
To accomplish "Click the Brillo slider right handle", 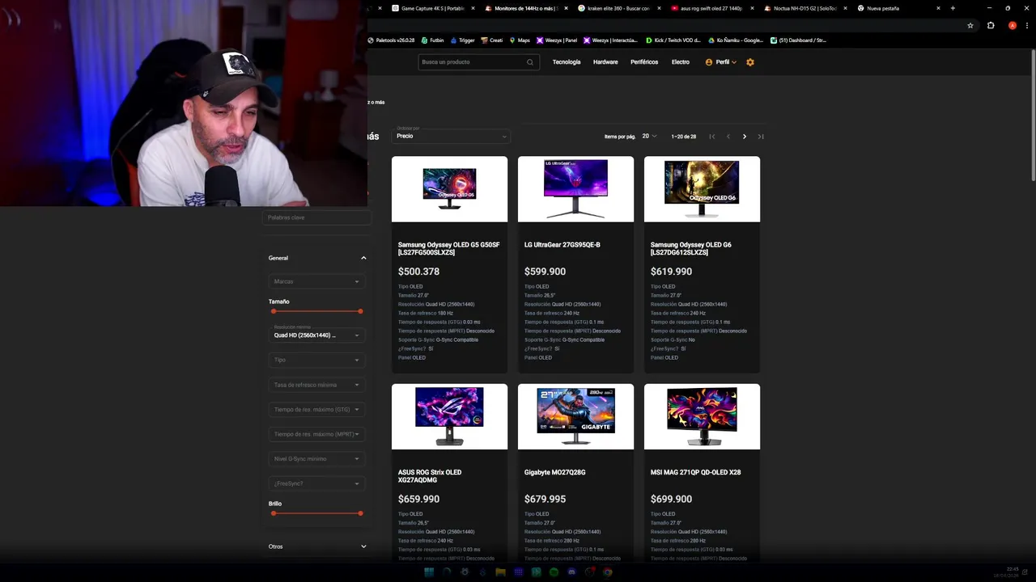I will 360,513.
